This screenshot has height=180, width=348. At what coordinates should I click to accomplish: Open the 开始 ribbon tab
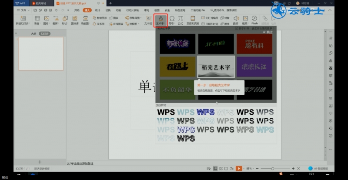click(77, 10)
